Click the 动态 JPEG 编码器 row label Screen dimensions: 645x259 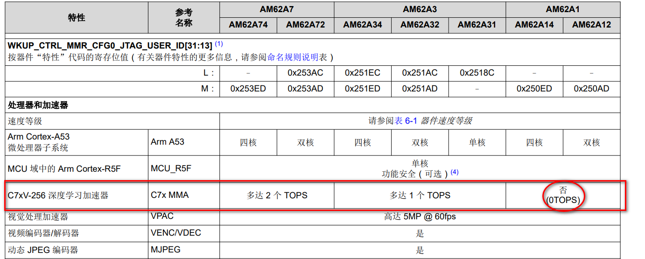(x=43, y=250)
